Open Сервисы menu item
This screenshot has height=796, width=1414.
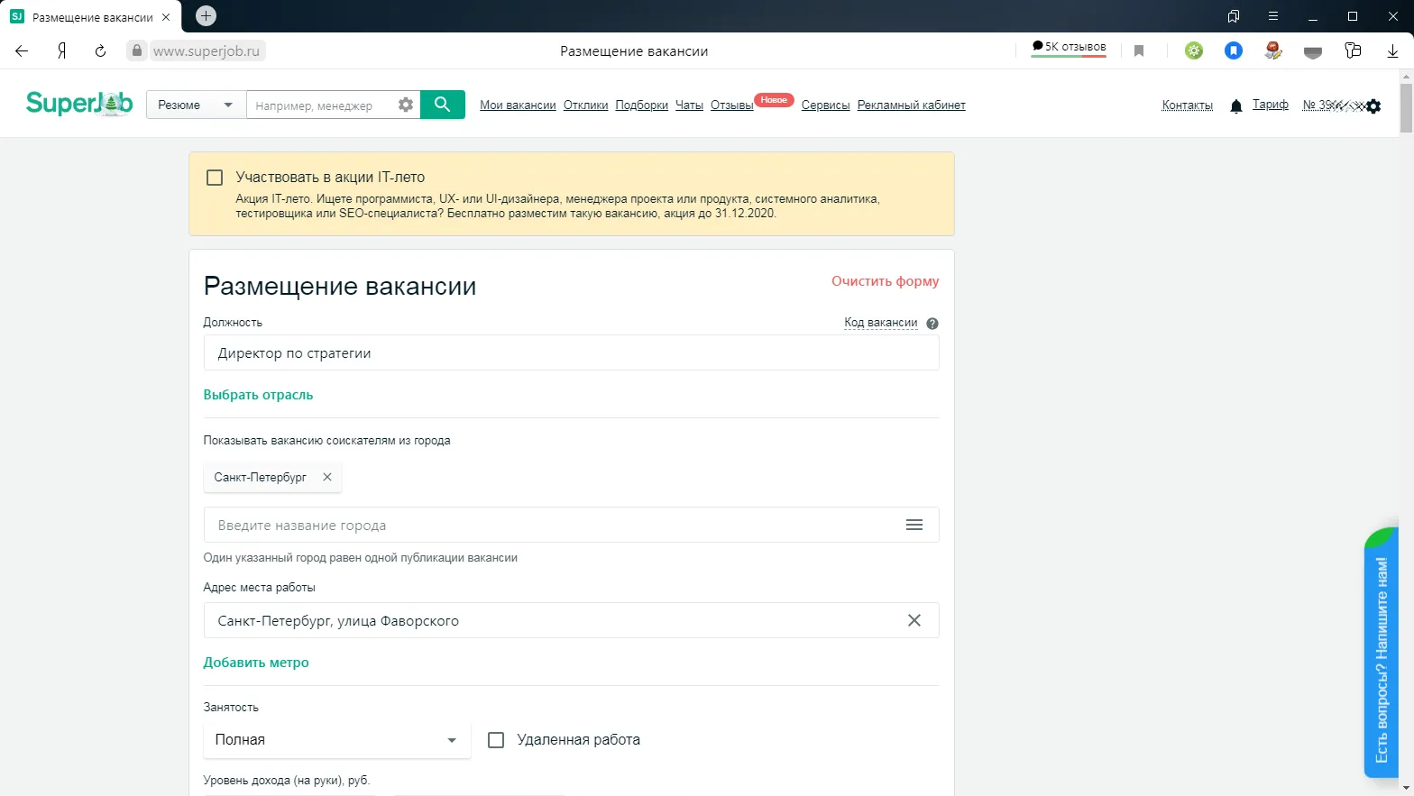[826, 105]
